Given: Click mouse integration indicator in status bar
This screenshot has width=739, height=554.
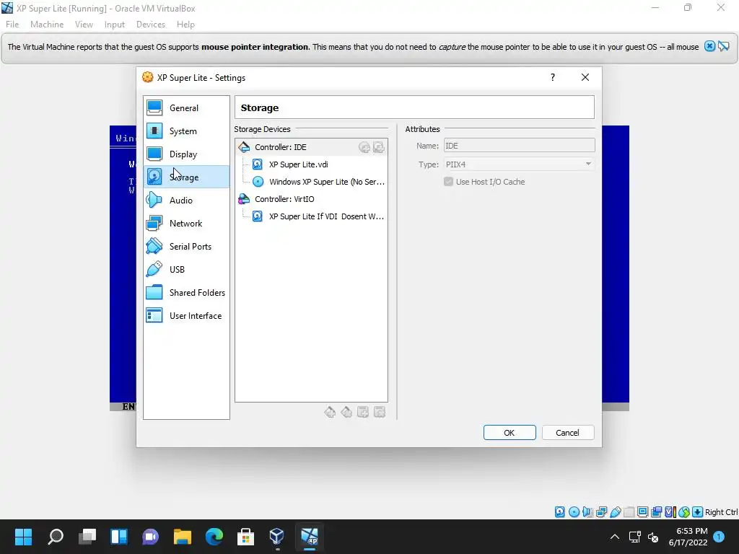Looking at the screenshot, I should (684, 512).
